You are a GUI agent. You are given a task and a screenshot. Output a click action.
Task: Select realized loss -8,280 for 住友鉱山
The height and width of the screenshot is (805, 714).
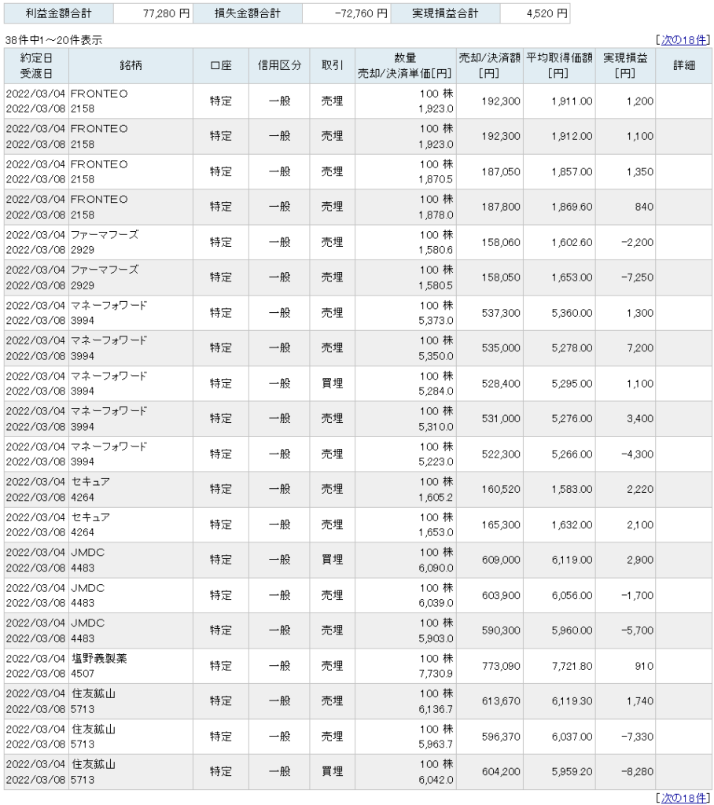[637, 772]
